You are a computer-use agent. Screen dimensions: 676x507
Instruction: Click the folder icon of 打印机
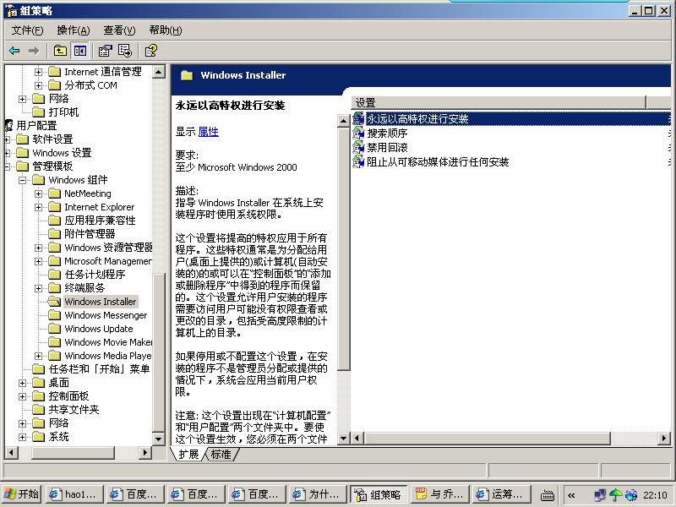pos(38,112)
